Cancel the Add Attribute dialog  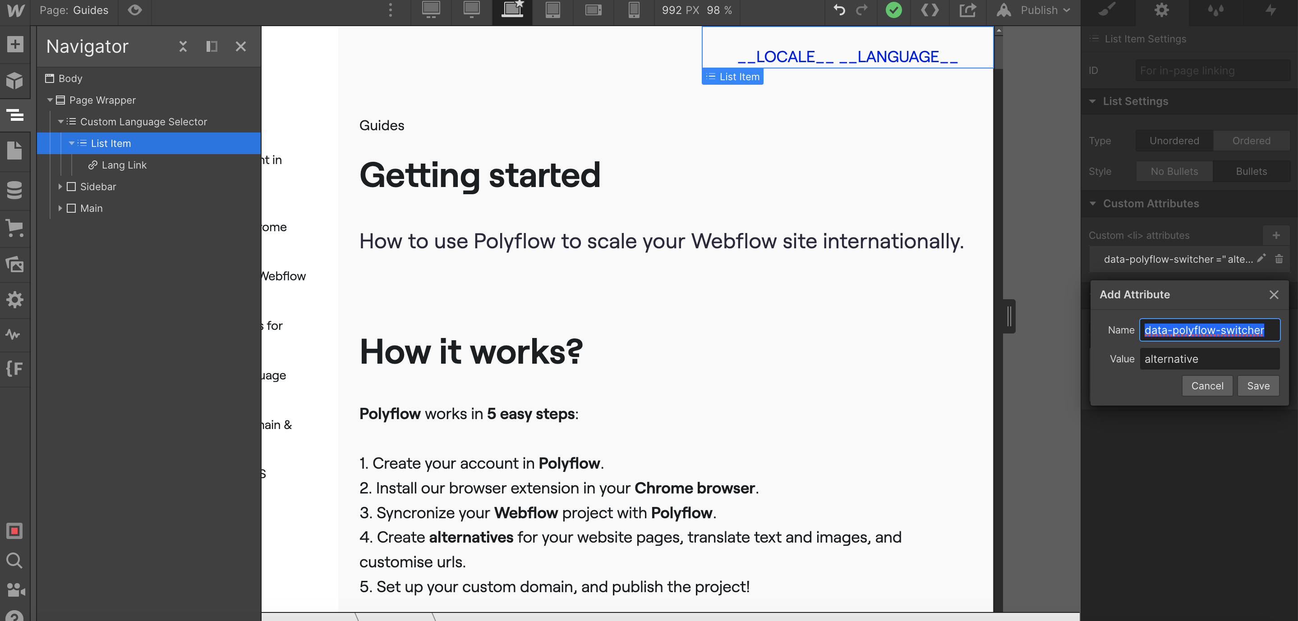pyautogui.click(x=1207, y=386)
